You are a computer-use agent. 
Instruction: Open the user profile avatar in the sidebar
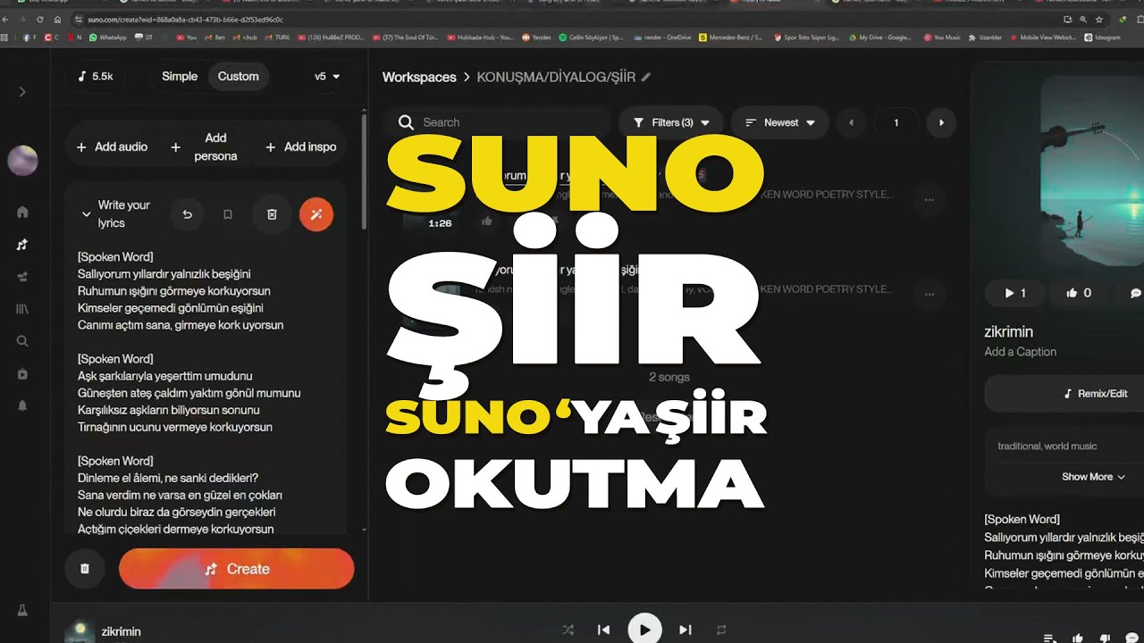pyautogui.click(x=22, y=160)
